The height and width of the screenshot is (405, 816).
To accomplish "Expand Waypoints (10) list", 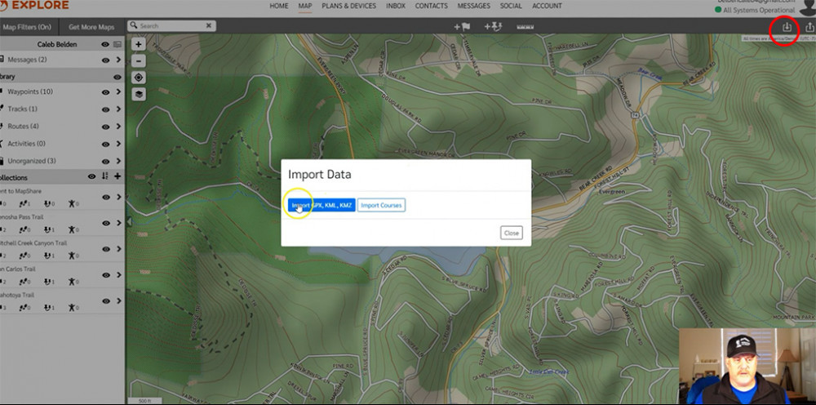I will [x=118, y=92].
